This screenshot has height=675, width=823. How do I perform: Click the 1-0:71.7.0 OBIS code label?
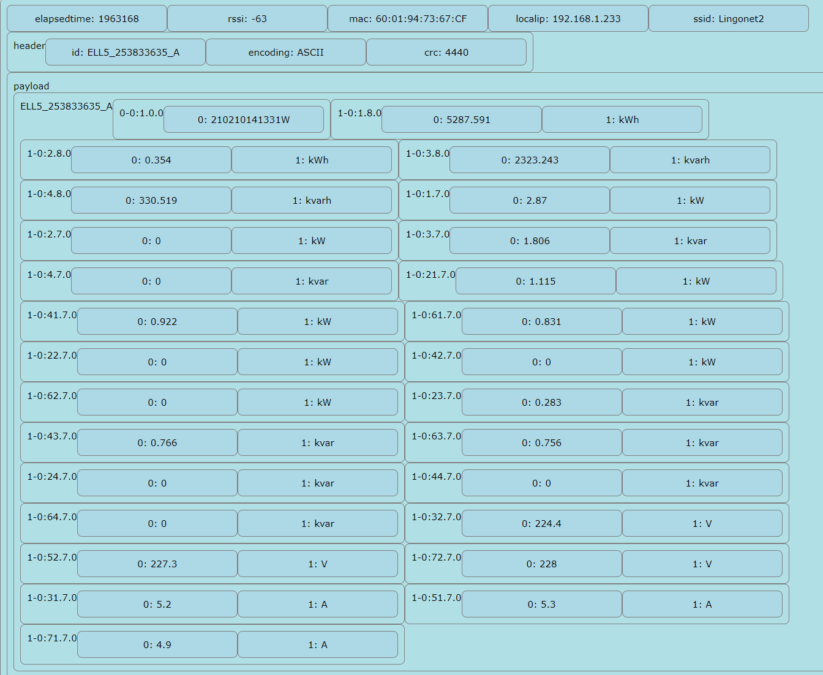point(52,638)
